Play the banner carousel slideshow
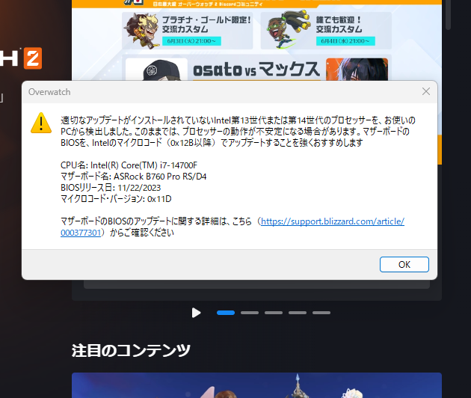The height and width of the screenshot is (398, 471). [196, 313]
